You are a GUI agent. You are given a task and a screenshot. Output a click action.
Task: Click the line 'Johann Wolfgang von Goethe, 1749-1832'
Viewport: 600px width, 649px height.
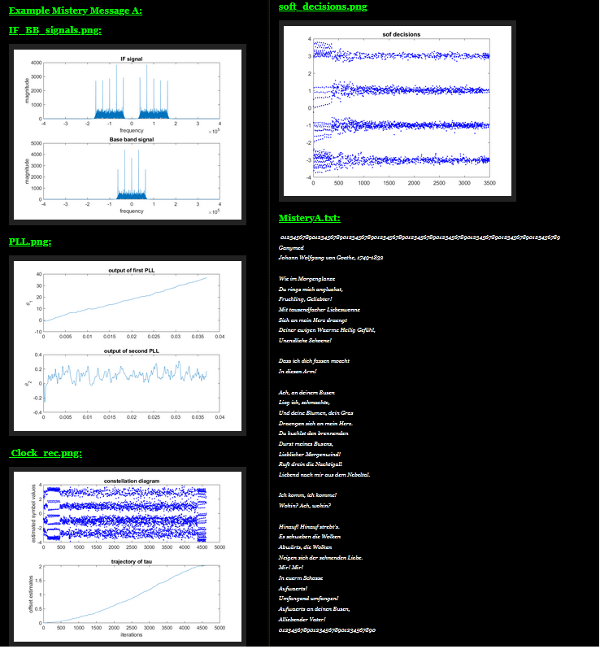331,258
